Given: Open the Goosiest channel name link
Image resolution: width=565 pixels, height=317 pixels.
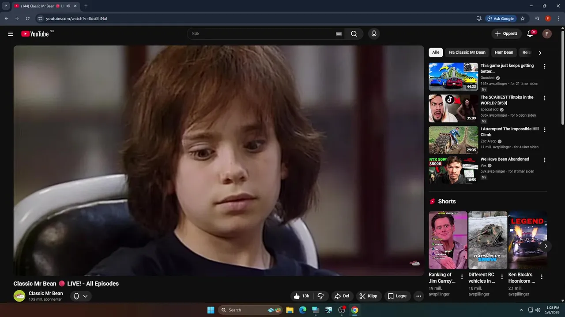Looking at the screenshot, I should coord(487,78).
